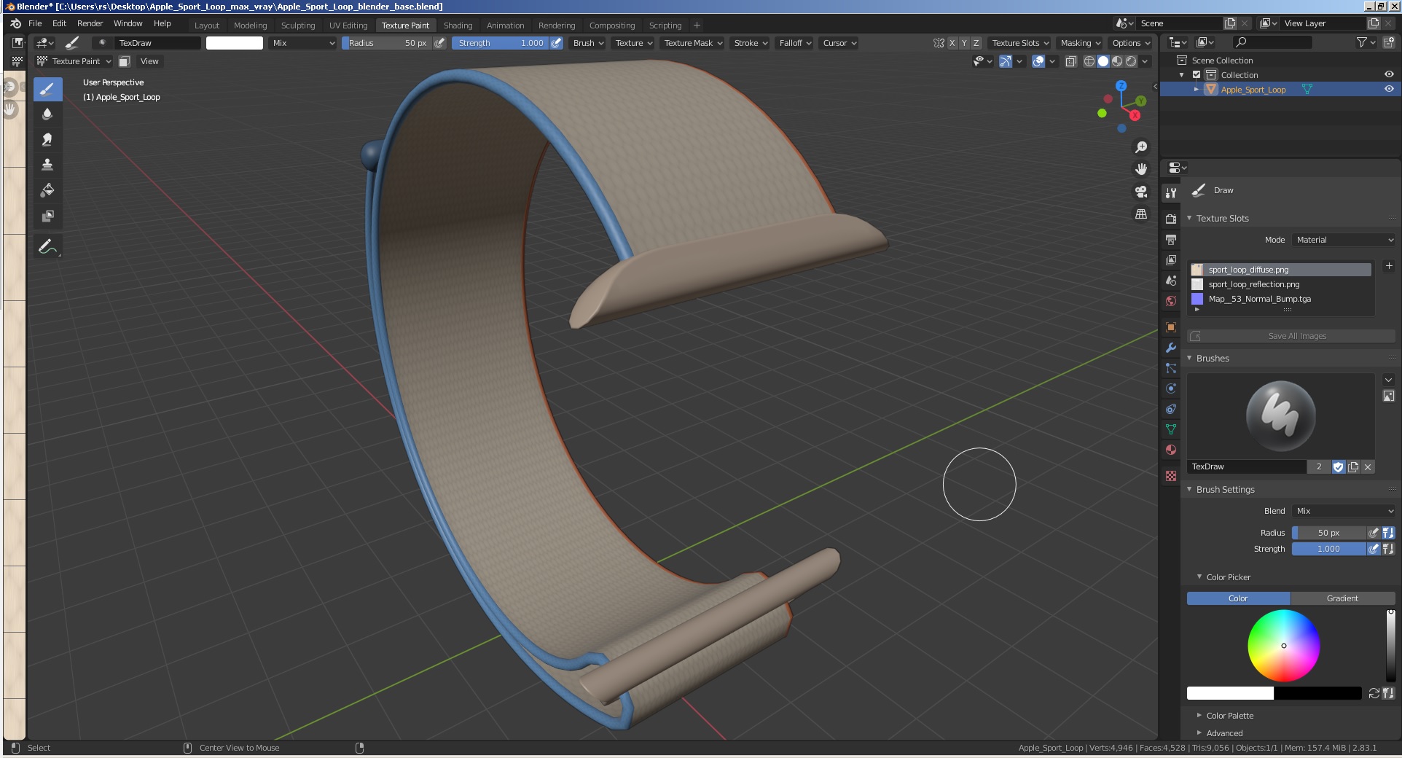Open the Scene properties tab
Screen dimensions: 1402x758
pos(1171,280)
